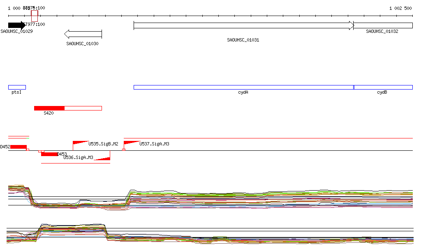Image resolution: width=421 pixels, height=251 pixels.
Task: Click the 1 002 500 ruler position label
Action: click(x=400, y=8)
